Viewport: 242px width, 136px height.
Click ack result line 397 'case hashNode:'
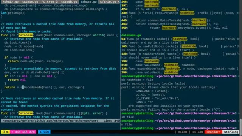[141, 6]
